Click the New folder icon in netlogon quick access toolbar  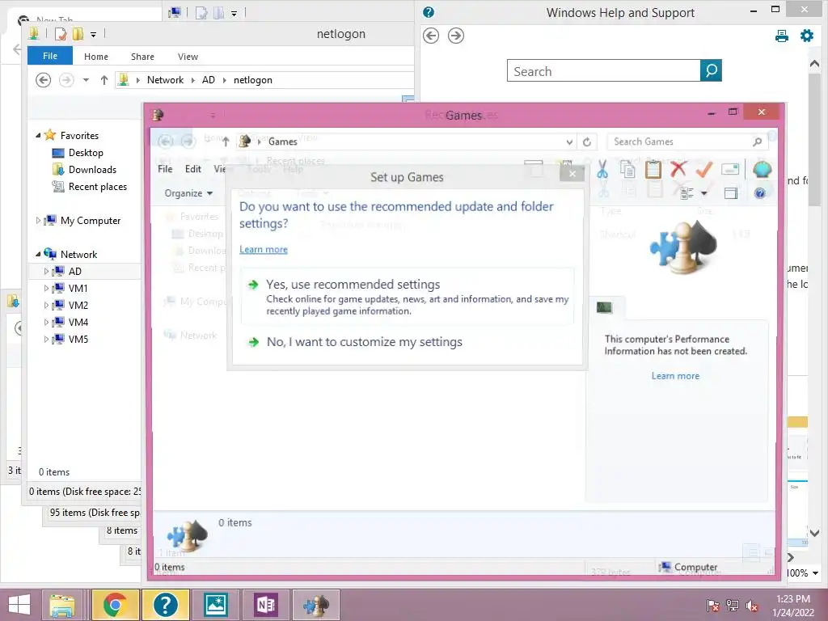(78, 34)
